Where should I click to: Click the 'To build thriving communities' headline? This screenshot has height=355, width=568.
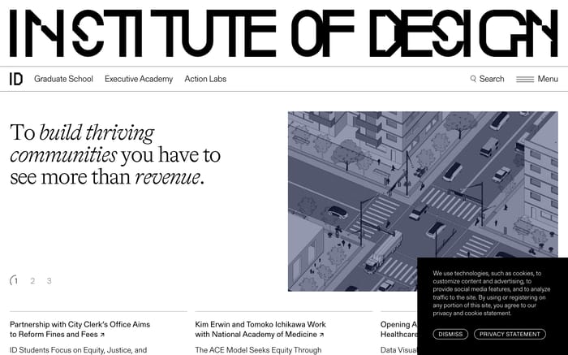click(x=115, y=155)
